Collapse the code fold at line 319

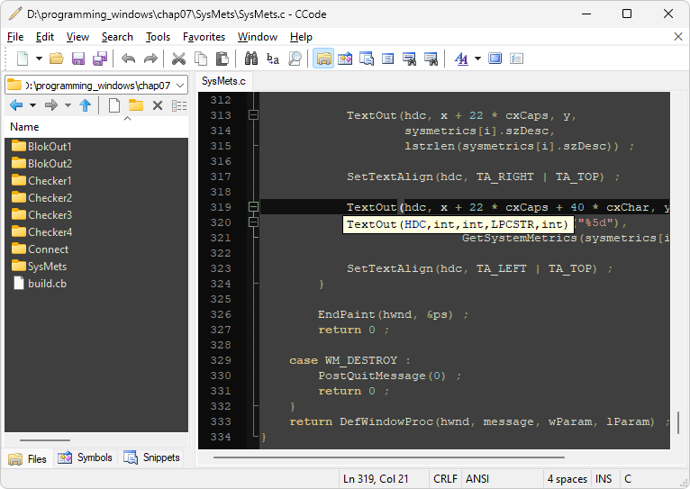[253, 207]
